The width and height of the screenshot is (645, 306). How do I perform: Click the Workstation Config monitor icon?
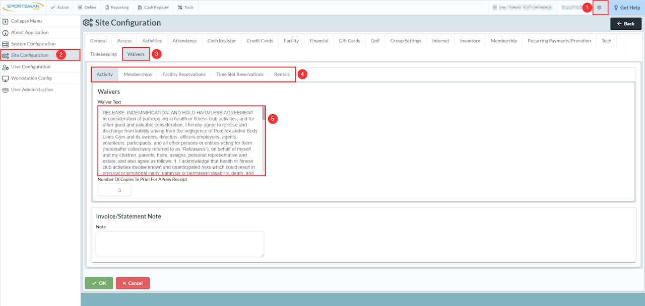click(x=6, y=78)
